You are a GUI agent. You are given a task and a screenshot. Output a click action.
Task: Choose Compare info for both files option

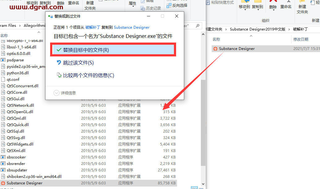pos(85,76)
